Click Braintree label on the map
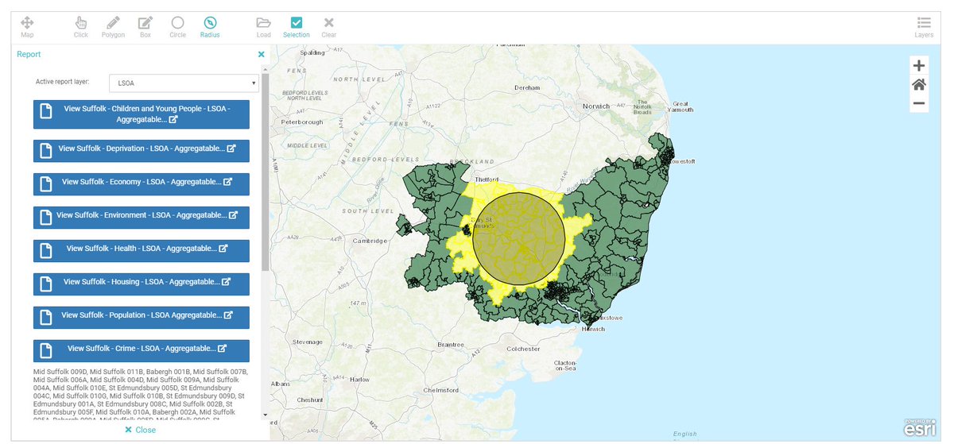This screenshot has width=954, height=444. [x=452, y=345]
